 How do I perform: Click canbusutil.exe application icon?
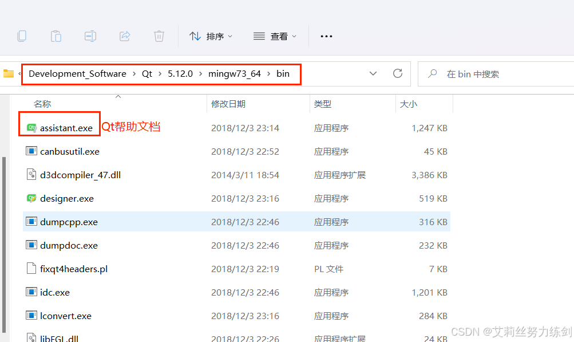coord(31,151)
